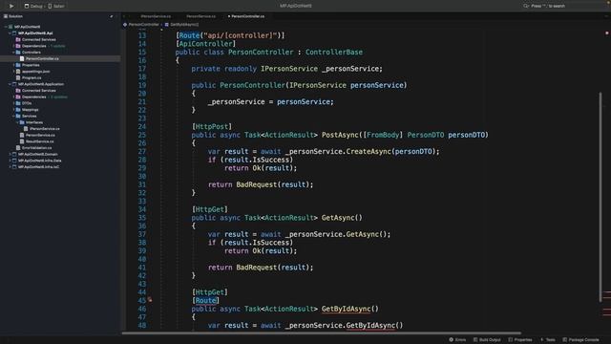Click the PersonController.cs file icon in tree
The image size is (611, 344).
[x=22, y=58]
